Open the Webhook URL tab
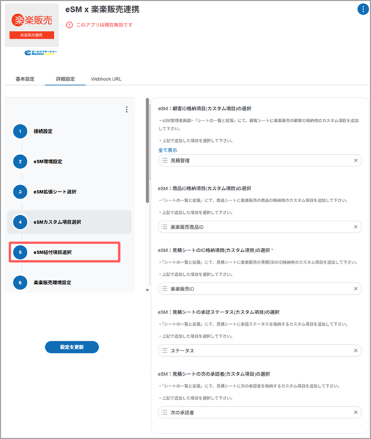The image size is (371, 439). click(x=106, y=79)
